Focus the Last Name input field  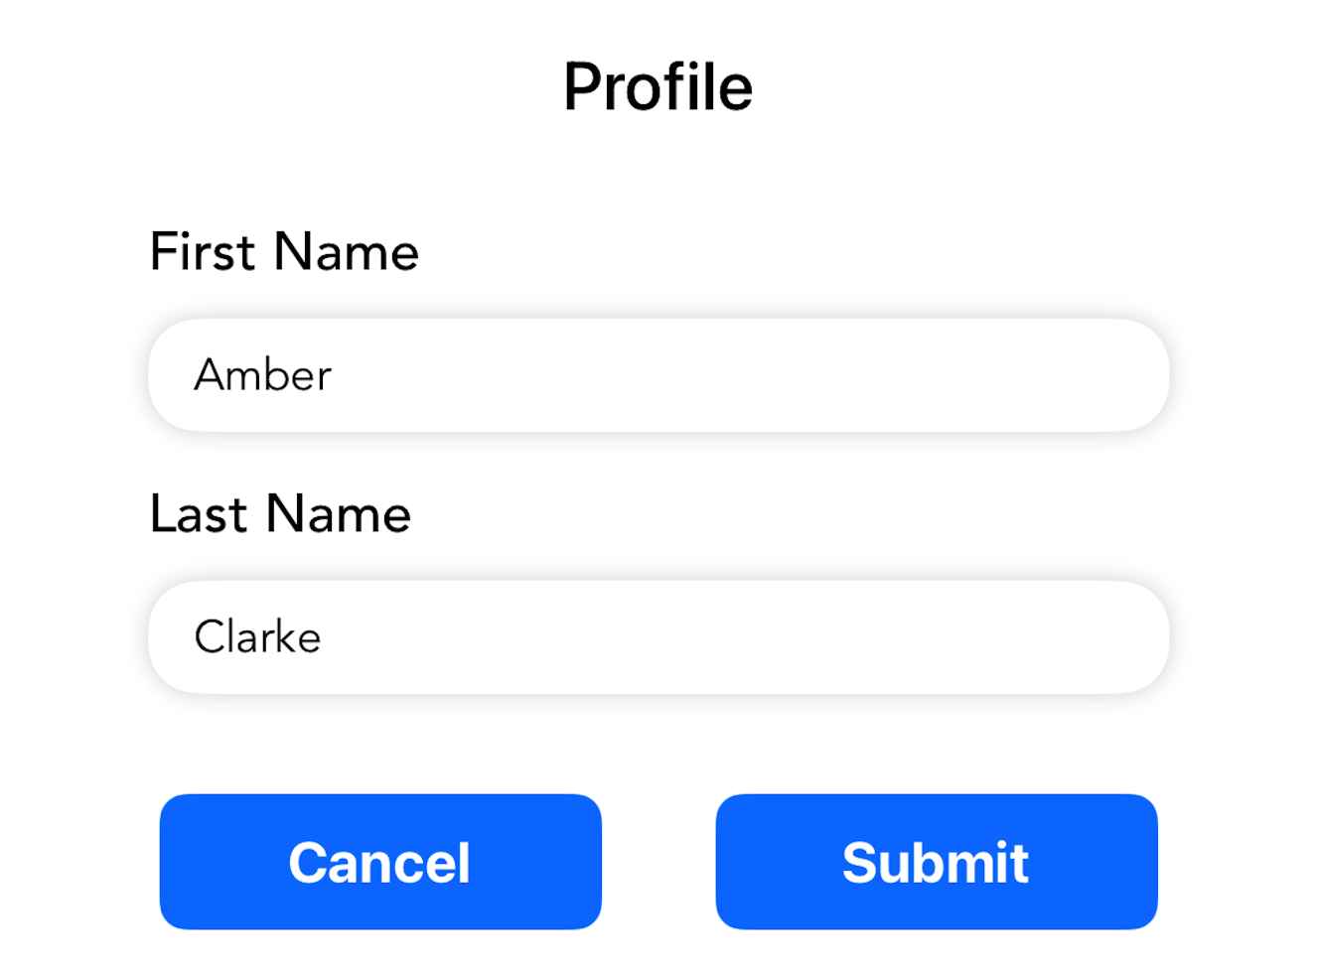(658, 637)
